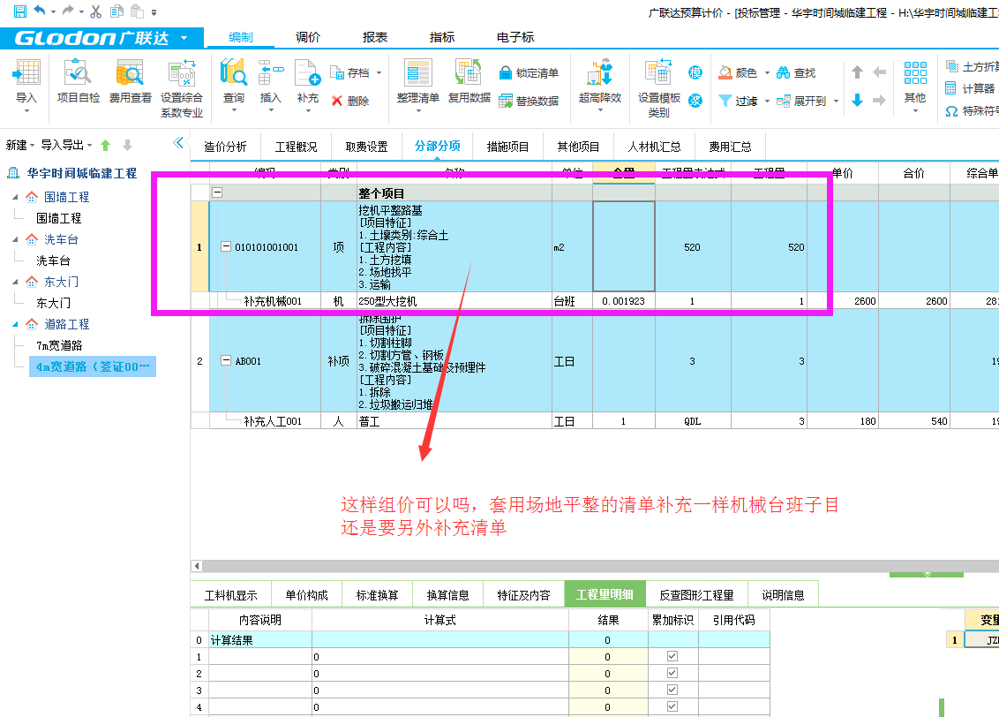Click the redo arrow icon
The image size is (999, 717).
68,11
